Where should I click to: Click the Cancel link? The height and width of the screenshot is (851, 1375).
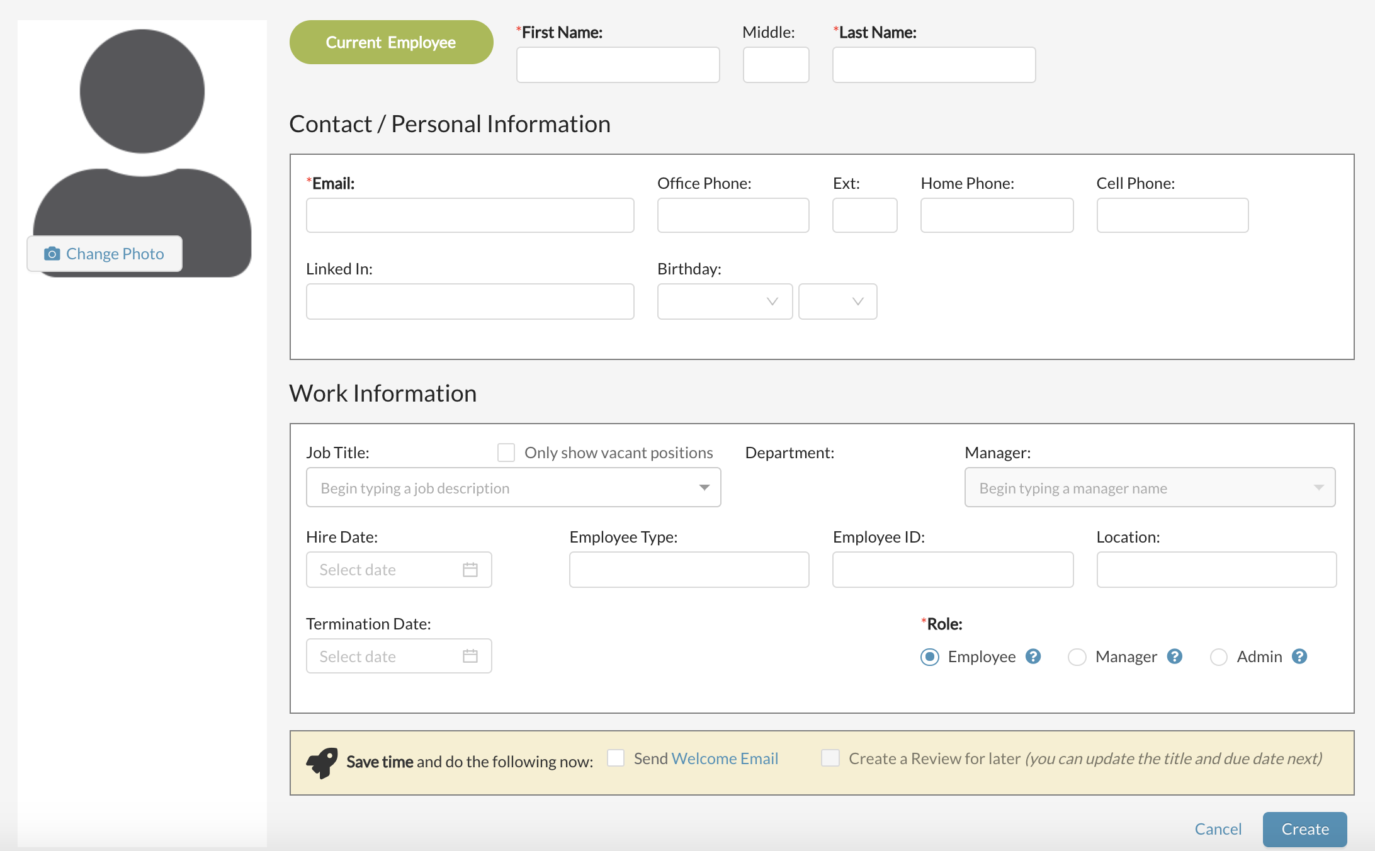[1218, 829]
